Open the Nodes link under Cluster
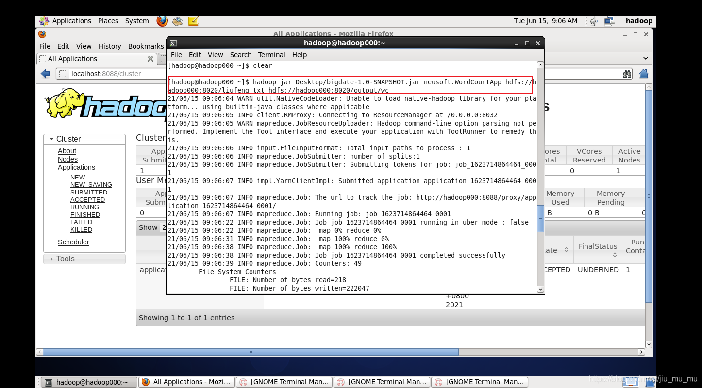Image resolution: width=702 pixels, height=388 pixels. pyautogui.click(x=67, y=159)
